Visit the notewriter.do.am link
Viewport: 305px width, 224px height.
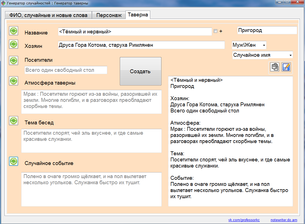[x=284, y=220]
